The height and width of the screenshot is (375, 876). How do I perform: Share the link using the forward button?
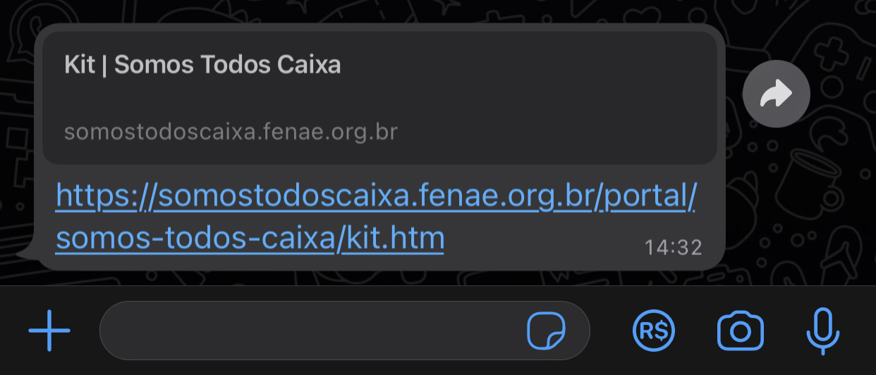pos(777,94)
